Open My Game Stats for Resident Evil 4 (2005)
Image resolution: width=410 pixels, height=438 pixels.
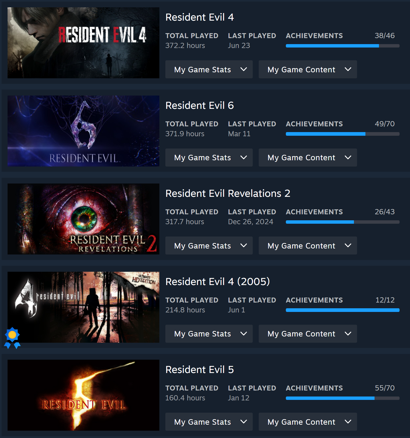coord(209,334)
